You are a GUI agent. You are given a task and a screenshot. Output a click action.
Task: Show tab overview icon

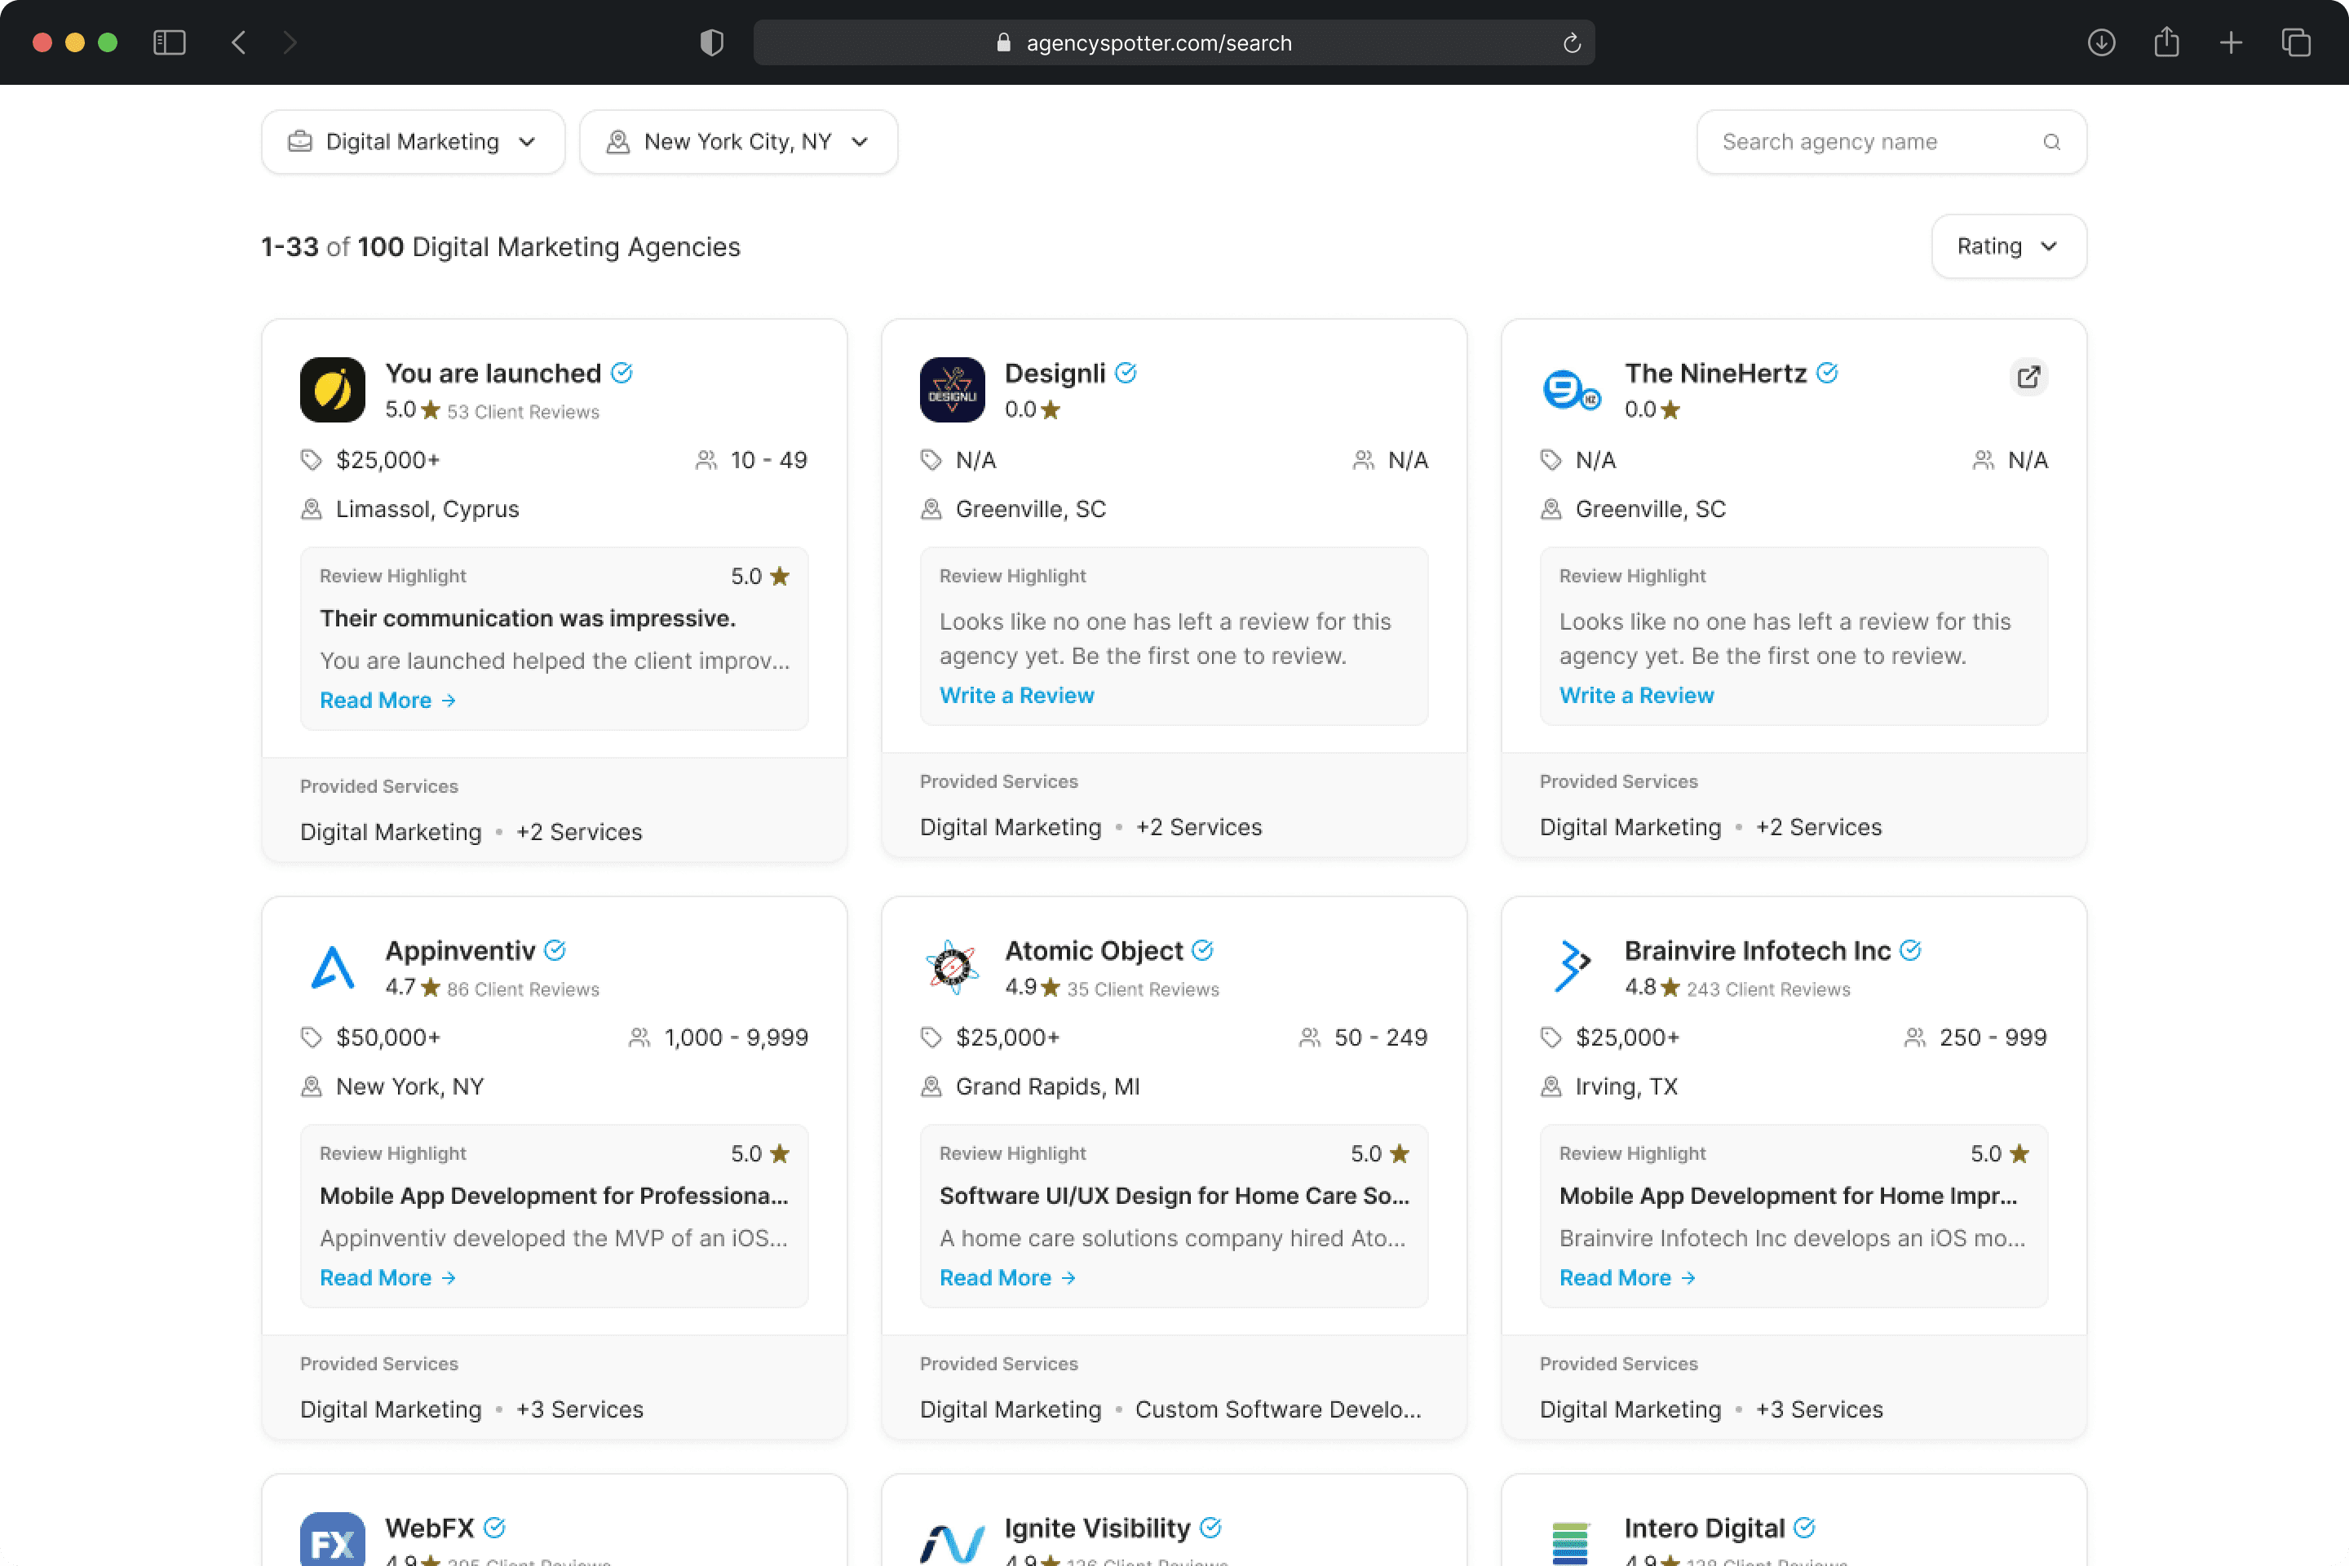(x=2295, y=42)
